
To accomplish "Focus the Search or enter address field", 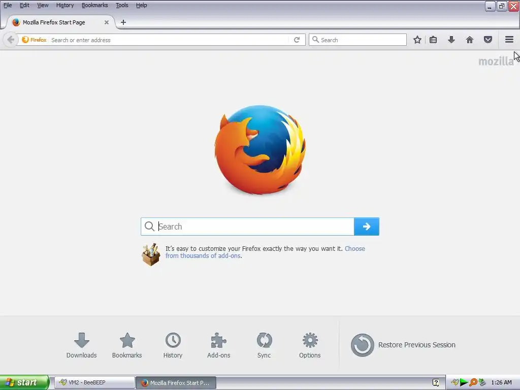I will [x=169, y=40].
